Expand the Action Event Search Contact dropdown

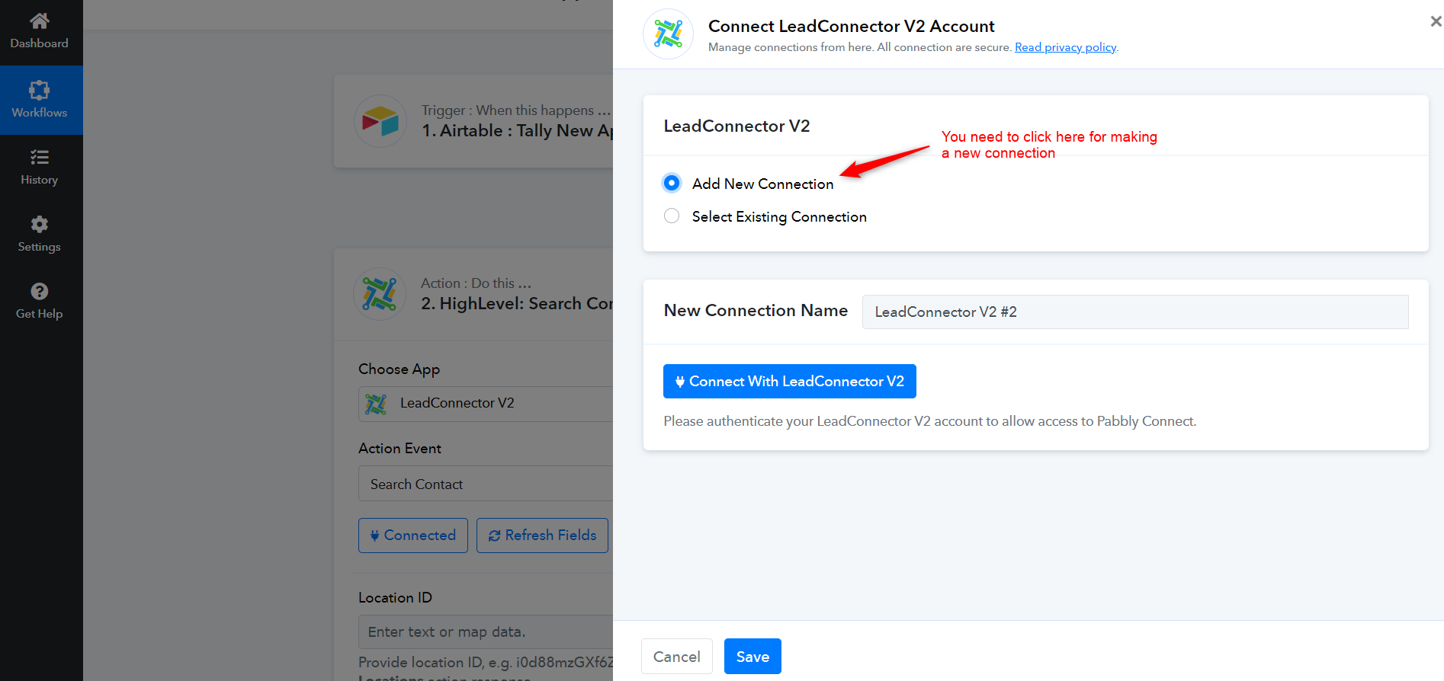486,484
